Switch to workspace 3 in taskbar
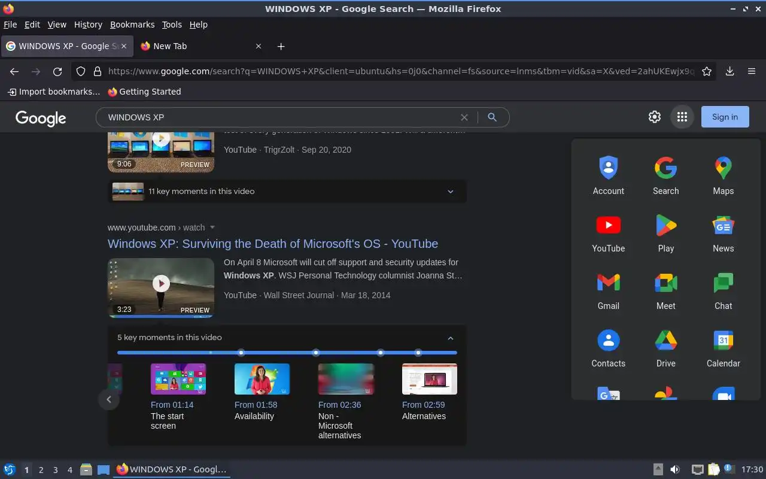The height and width of the screenshot is (479, 766). [56, 470]
